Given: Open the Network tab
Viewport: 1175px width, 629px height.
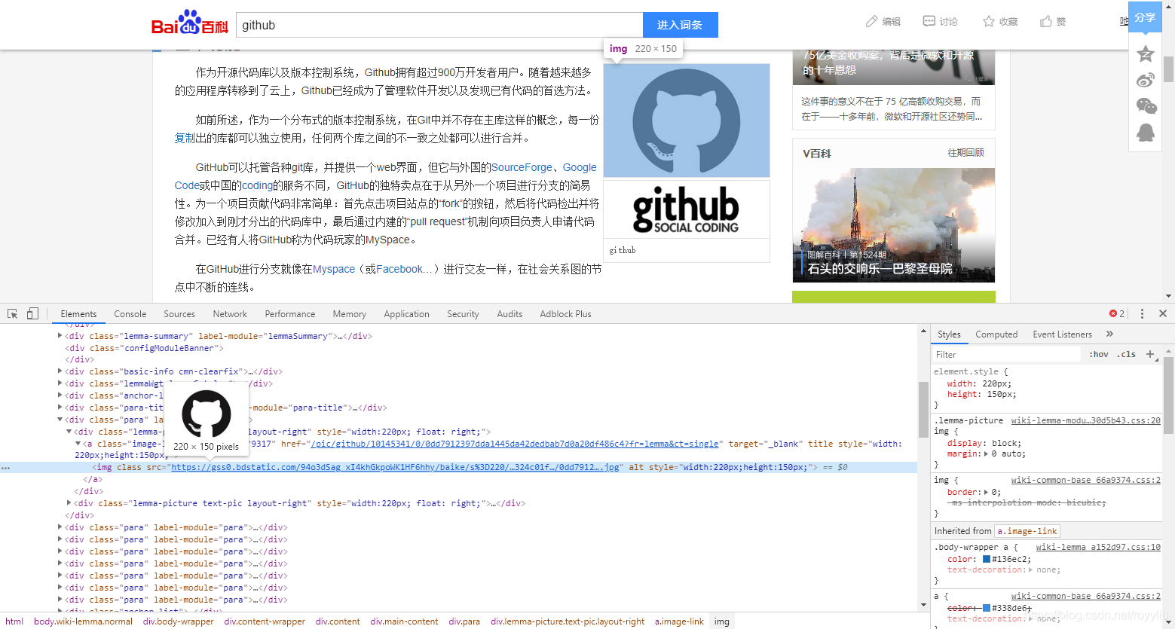Looking at the screenshot, I should [x=230, y=314].
